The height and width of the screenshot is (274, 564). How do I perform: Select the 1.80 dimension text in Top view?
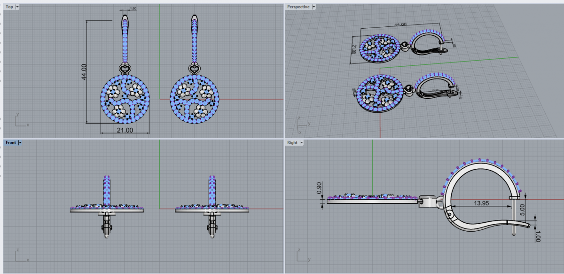click(x=133, y=9)
